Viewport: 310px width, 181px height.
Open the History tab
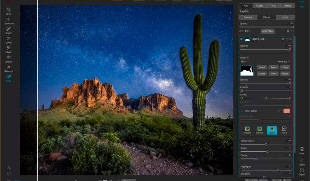click(x=287, y=6)
